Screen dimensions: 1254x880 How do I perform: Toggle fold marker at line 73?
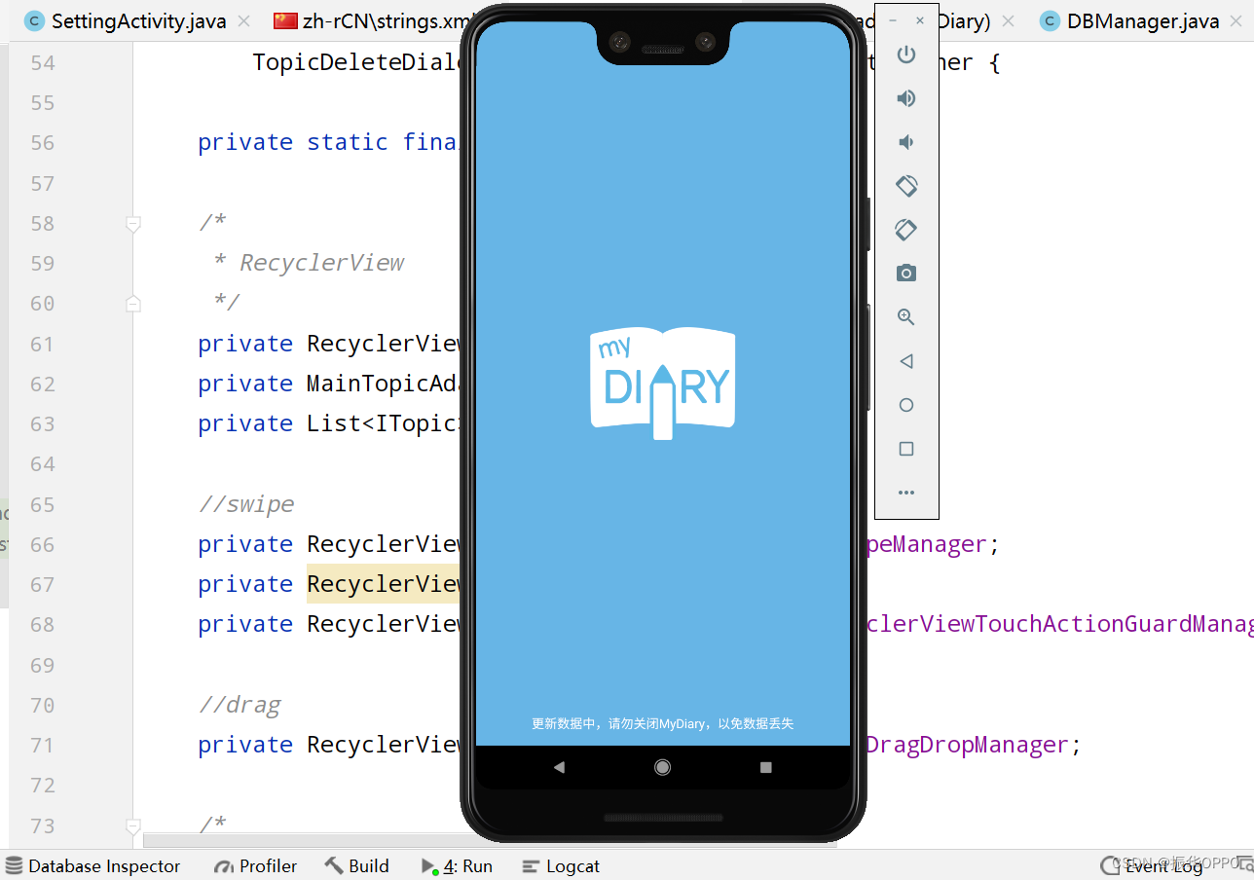click(133, 825)
